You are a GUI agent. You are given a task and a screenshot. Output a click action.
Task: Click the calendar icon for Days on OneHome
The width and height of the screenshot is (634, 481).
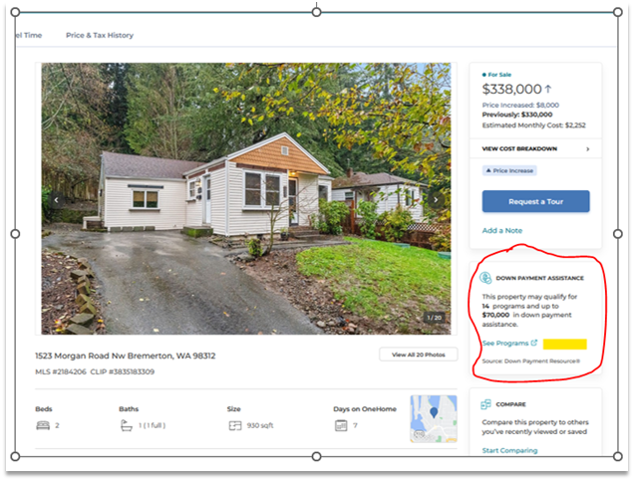(x=341, y=425)
